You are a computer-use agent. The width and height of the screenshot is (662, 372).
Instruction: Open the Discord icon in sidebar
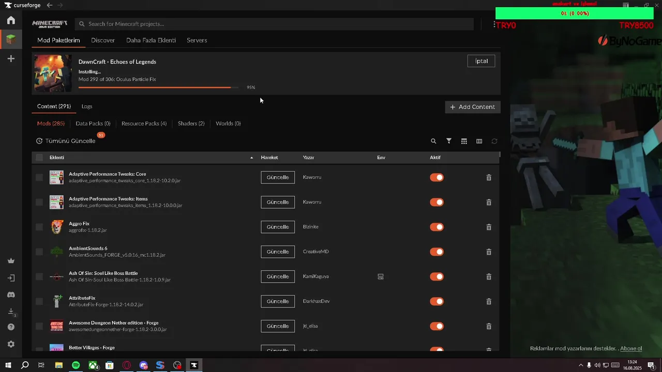(x=11, y=295)
